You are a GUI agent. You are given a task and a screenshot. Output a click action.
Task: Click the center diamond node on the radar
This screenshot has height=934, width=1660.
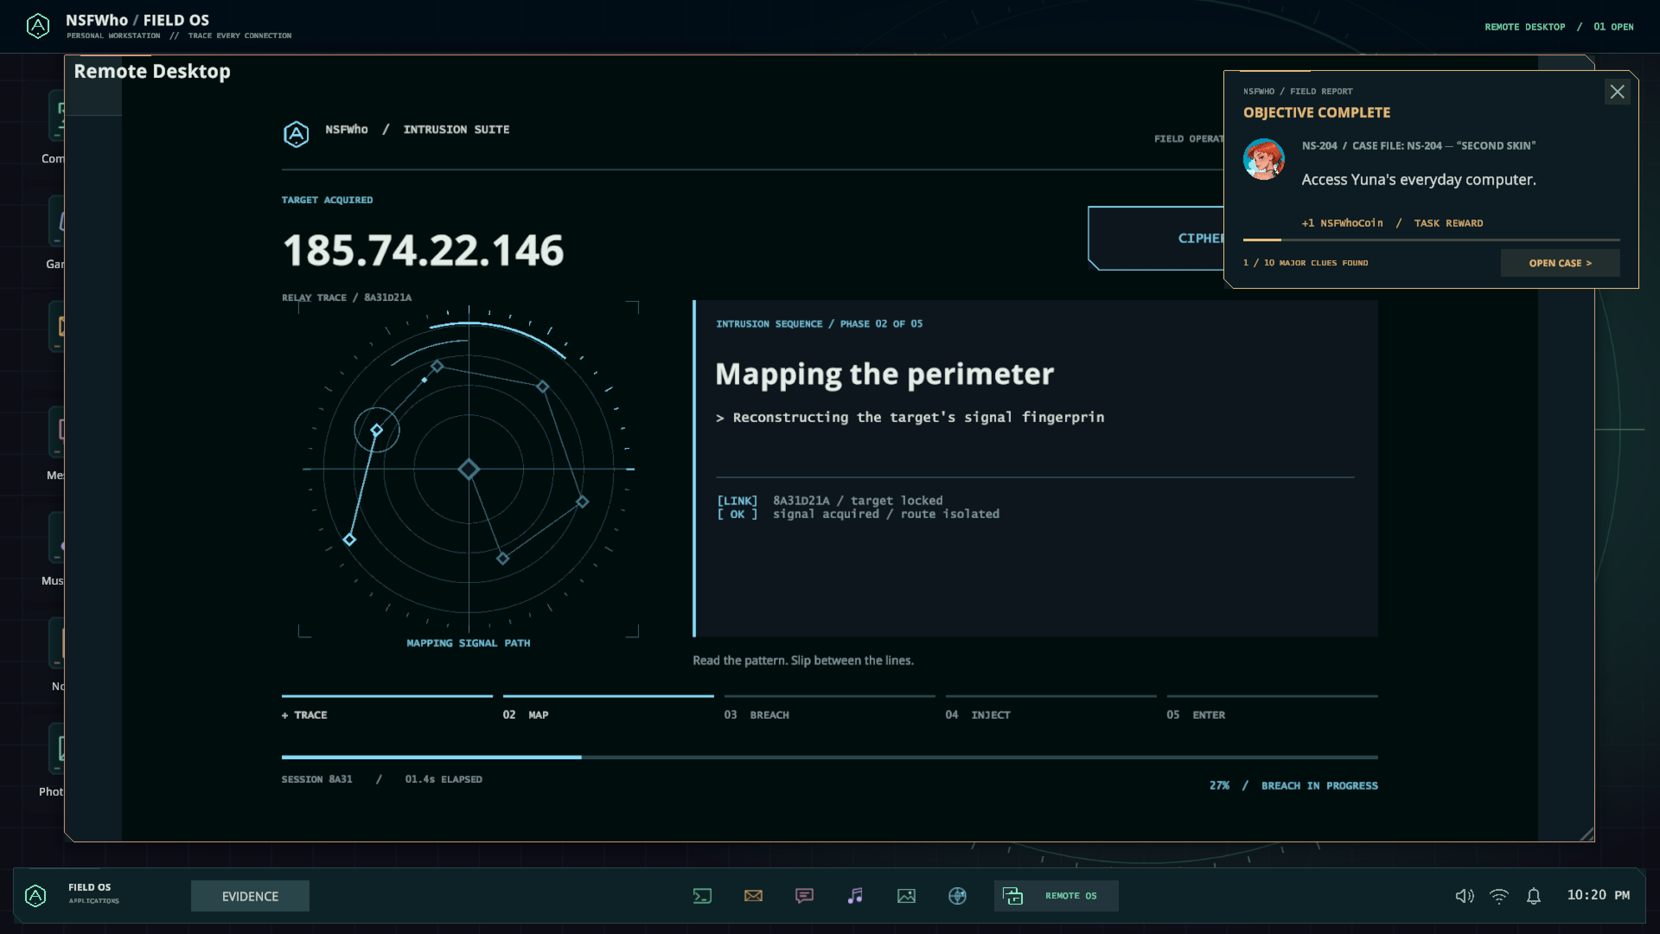point(469,469)
